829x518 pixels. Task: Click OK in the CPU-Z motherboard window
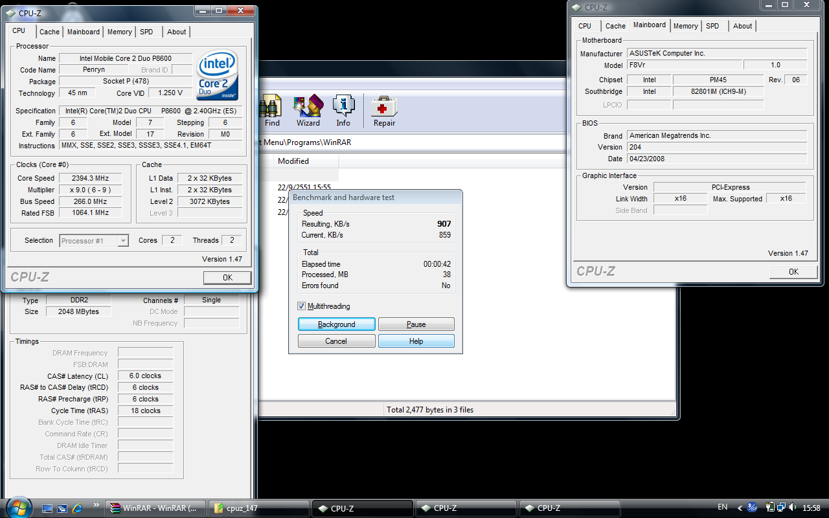[x=793, y=272]
